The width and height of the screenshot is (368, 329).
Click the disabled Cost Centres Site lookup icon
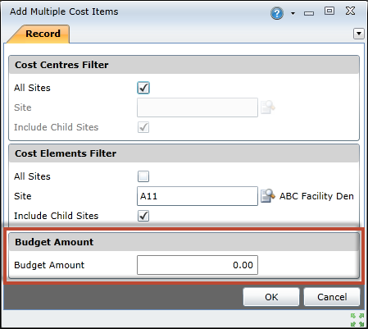pyautogui.click(x=267, y=107)
